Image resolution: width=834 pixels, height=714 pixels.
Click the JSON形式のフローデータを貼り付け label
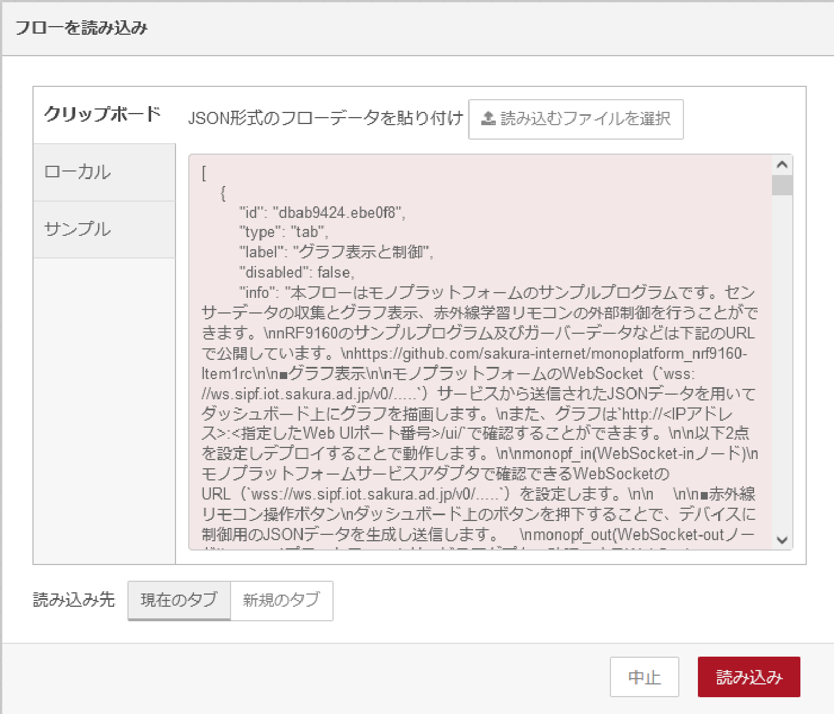[325, 119]
